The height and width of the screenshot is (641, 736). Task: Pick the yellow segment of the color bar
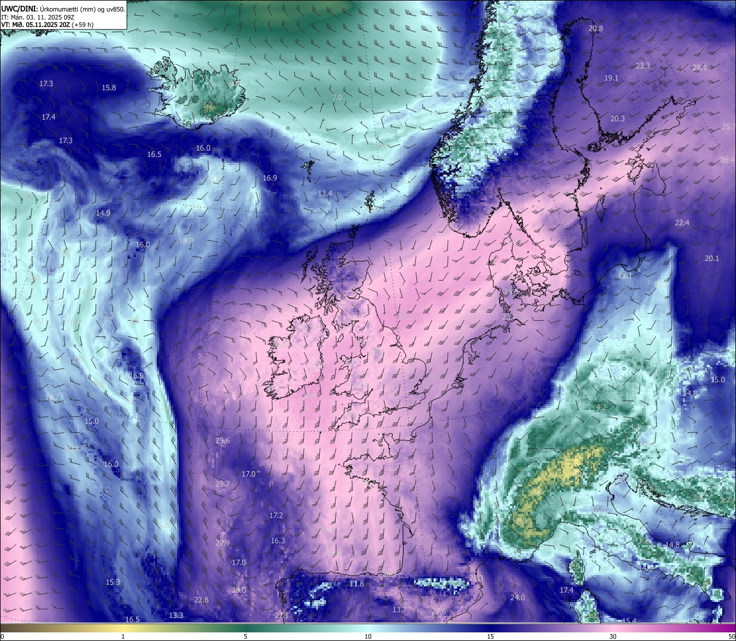coord(123,628)
